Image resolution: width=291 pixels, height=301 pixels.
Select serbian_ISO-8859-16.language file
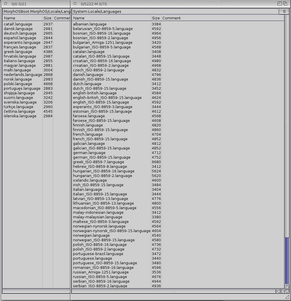click(x=101, y=282)
